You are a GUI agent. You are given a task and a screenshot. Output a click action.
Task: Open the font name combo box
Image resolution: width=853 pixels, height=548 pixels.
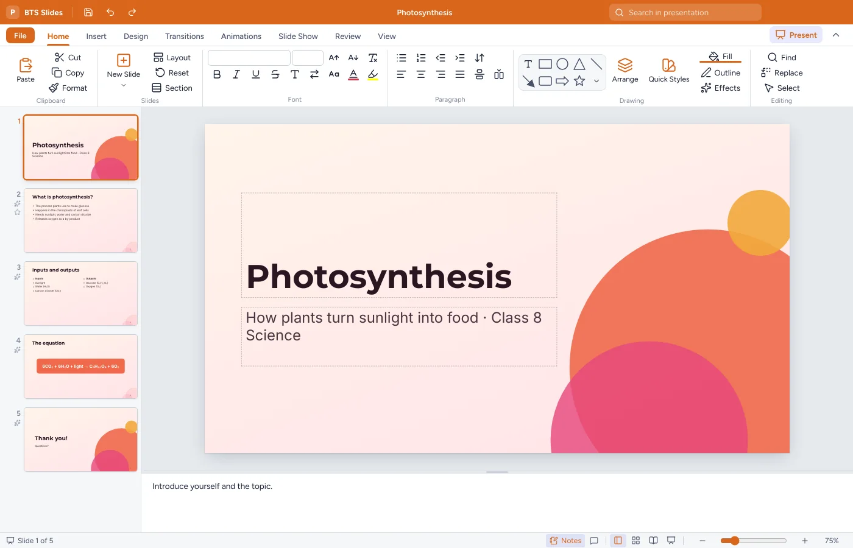click(x=249, y=58)
